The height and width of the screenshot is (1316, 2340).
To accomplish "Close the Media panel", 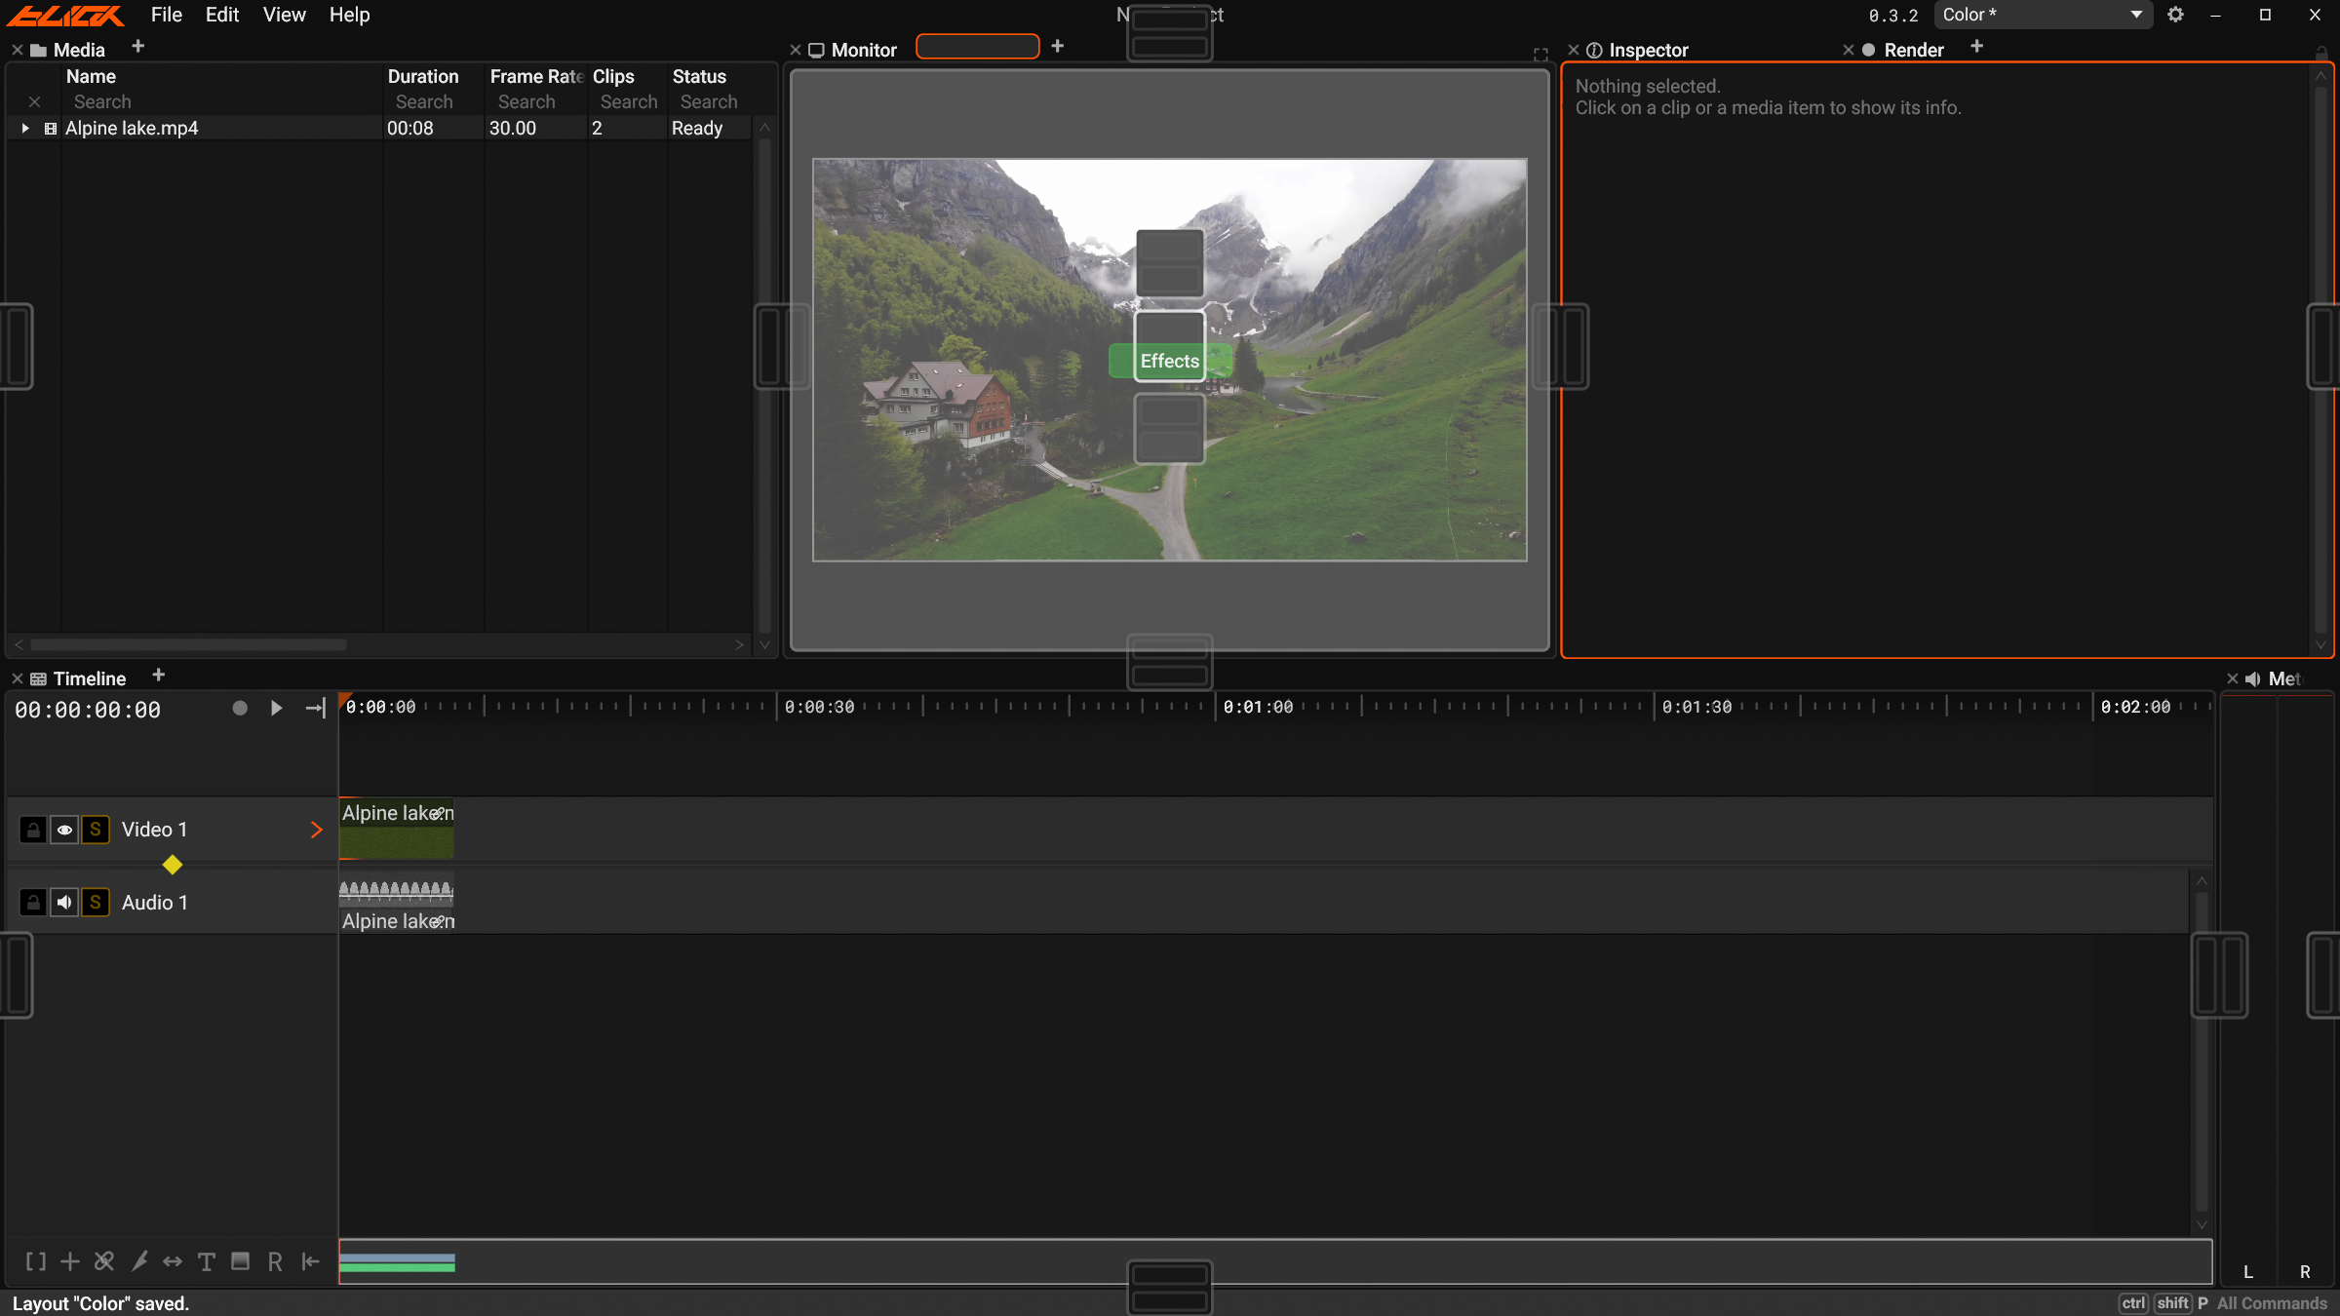I will click(17, 50).
